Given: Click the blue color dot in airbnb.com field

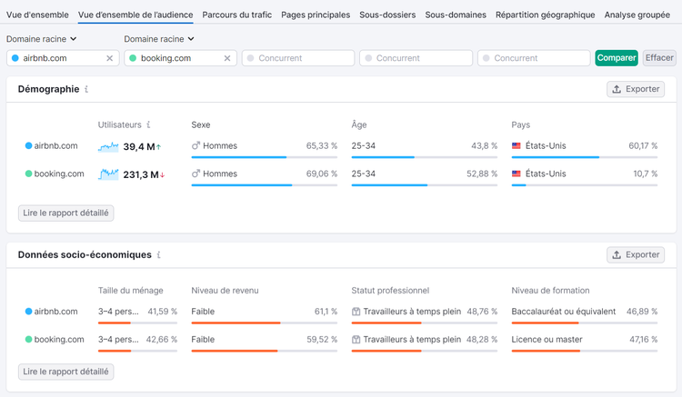Looking at the screenshot, I should click(15, 58).
